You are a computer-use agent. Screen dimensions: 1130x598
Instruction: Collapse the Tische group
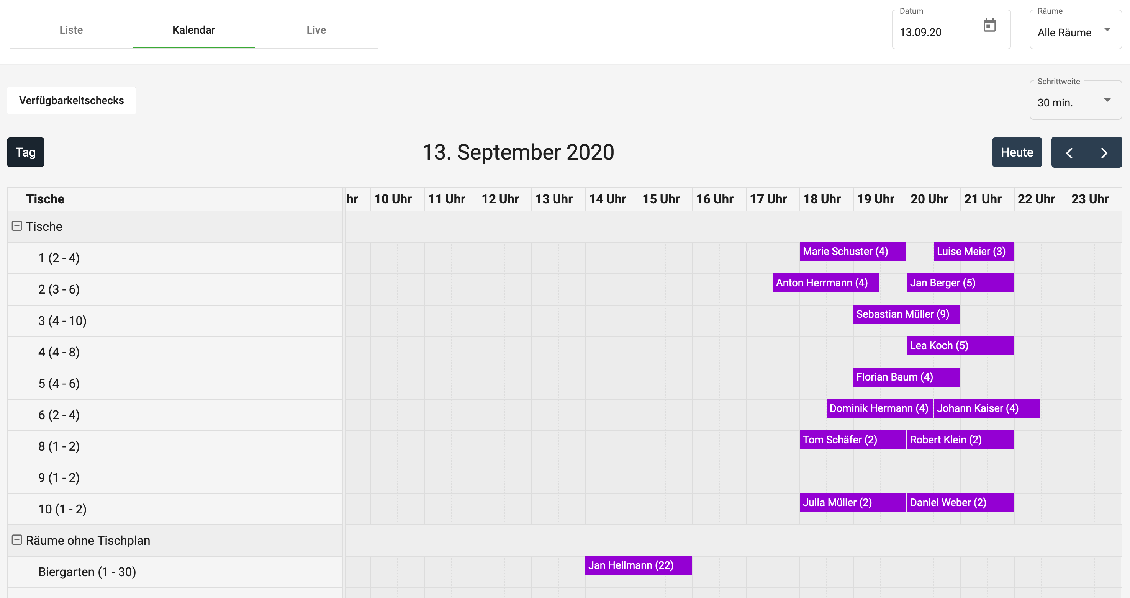pyautogui.click(x=17, y=226)
